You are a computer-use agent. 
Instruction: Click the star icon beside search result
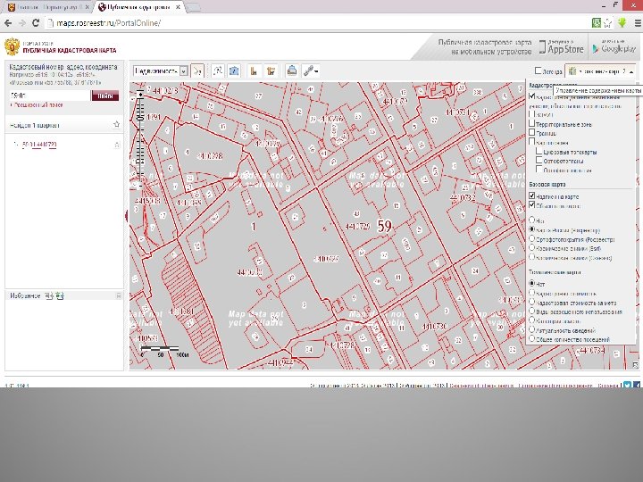pos(116,144)
